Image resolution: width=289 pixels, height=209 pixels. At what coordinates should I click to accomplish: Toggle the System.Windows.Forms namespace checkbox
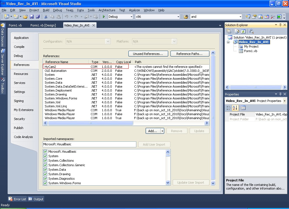coord(45,183)
